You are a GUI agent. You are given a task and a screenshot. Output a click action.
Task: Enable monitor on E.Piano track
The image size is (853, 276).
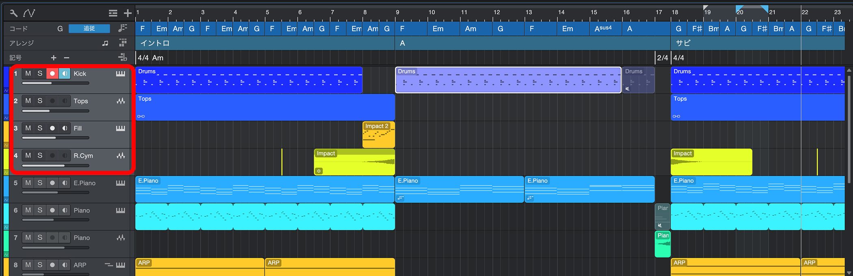point(65,183)
